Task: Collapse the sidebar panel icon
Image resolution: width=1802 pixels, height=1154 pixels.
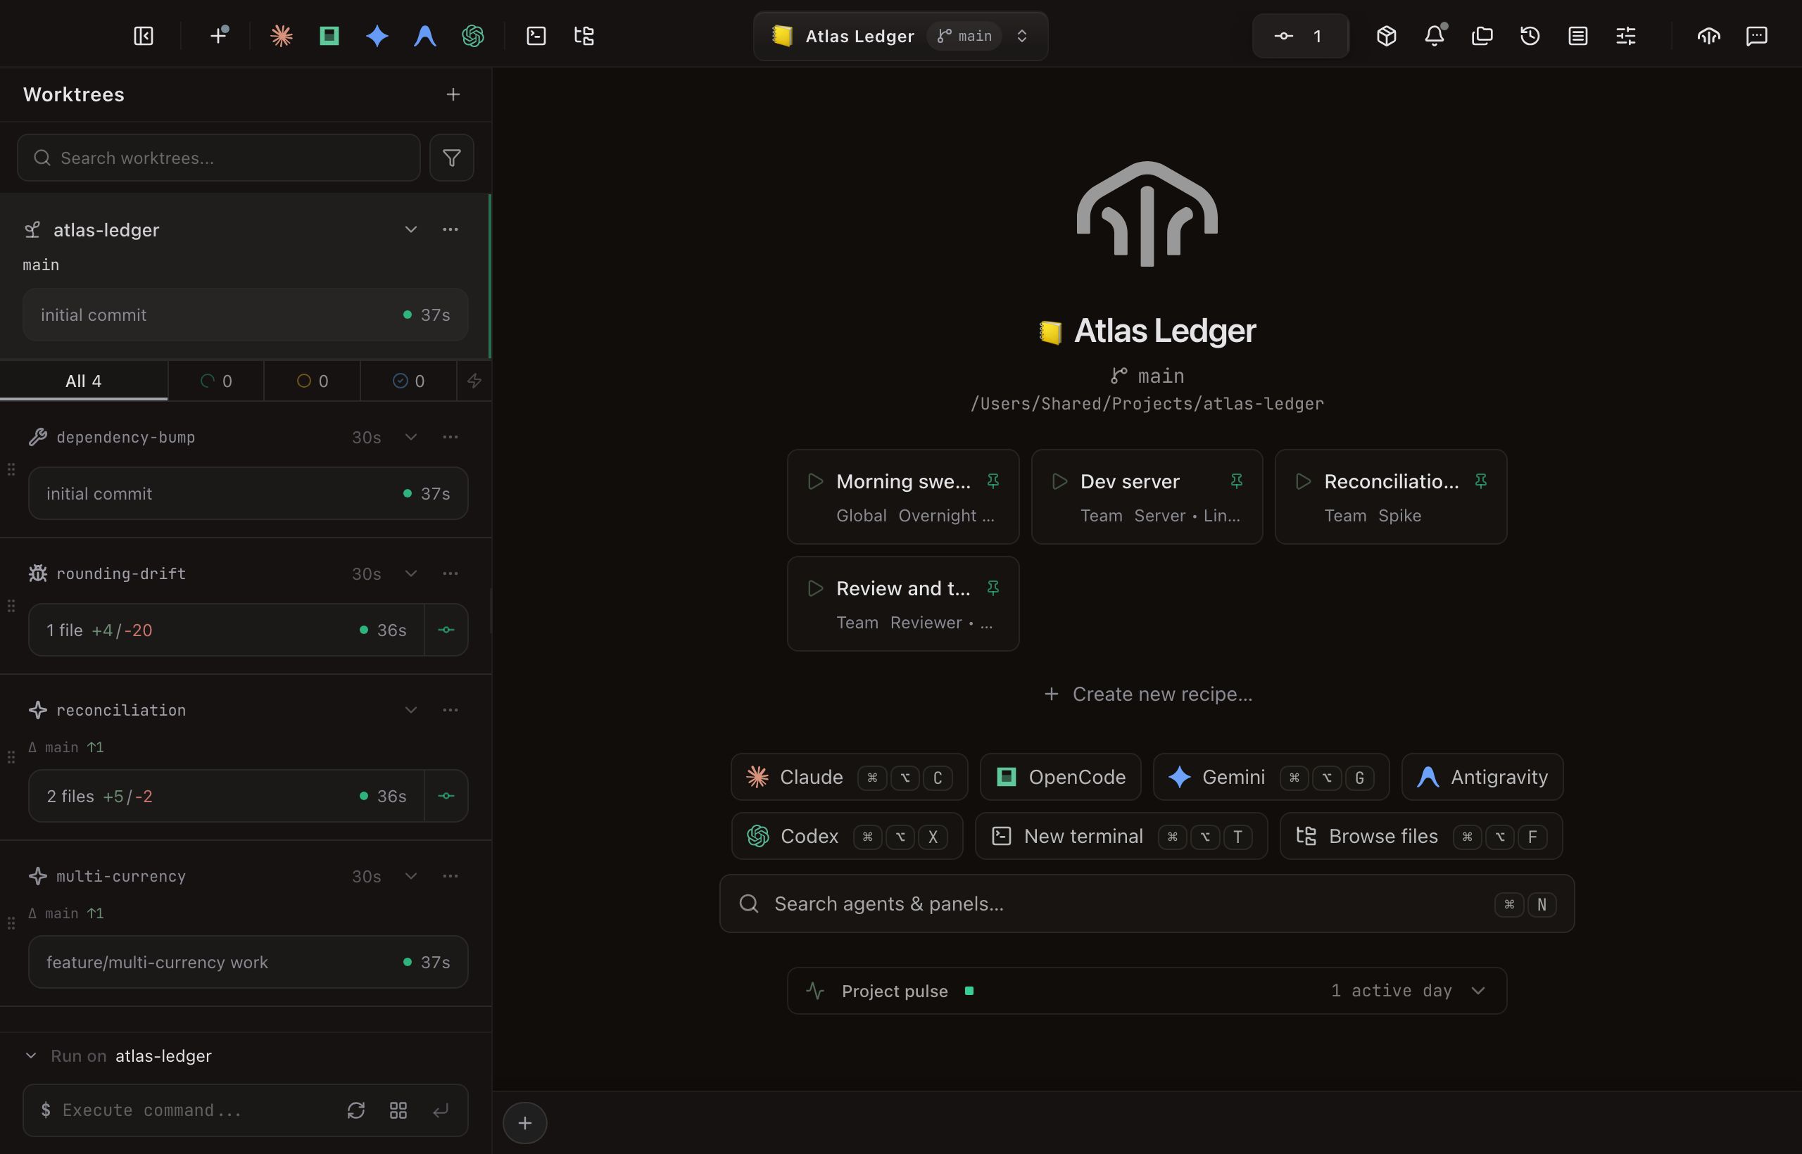Action: click(x=143, y=36)
